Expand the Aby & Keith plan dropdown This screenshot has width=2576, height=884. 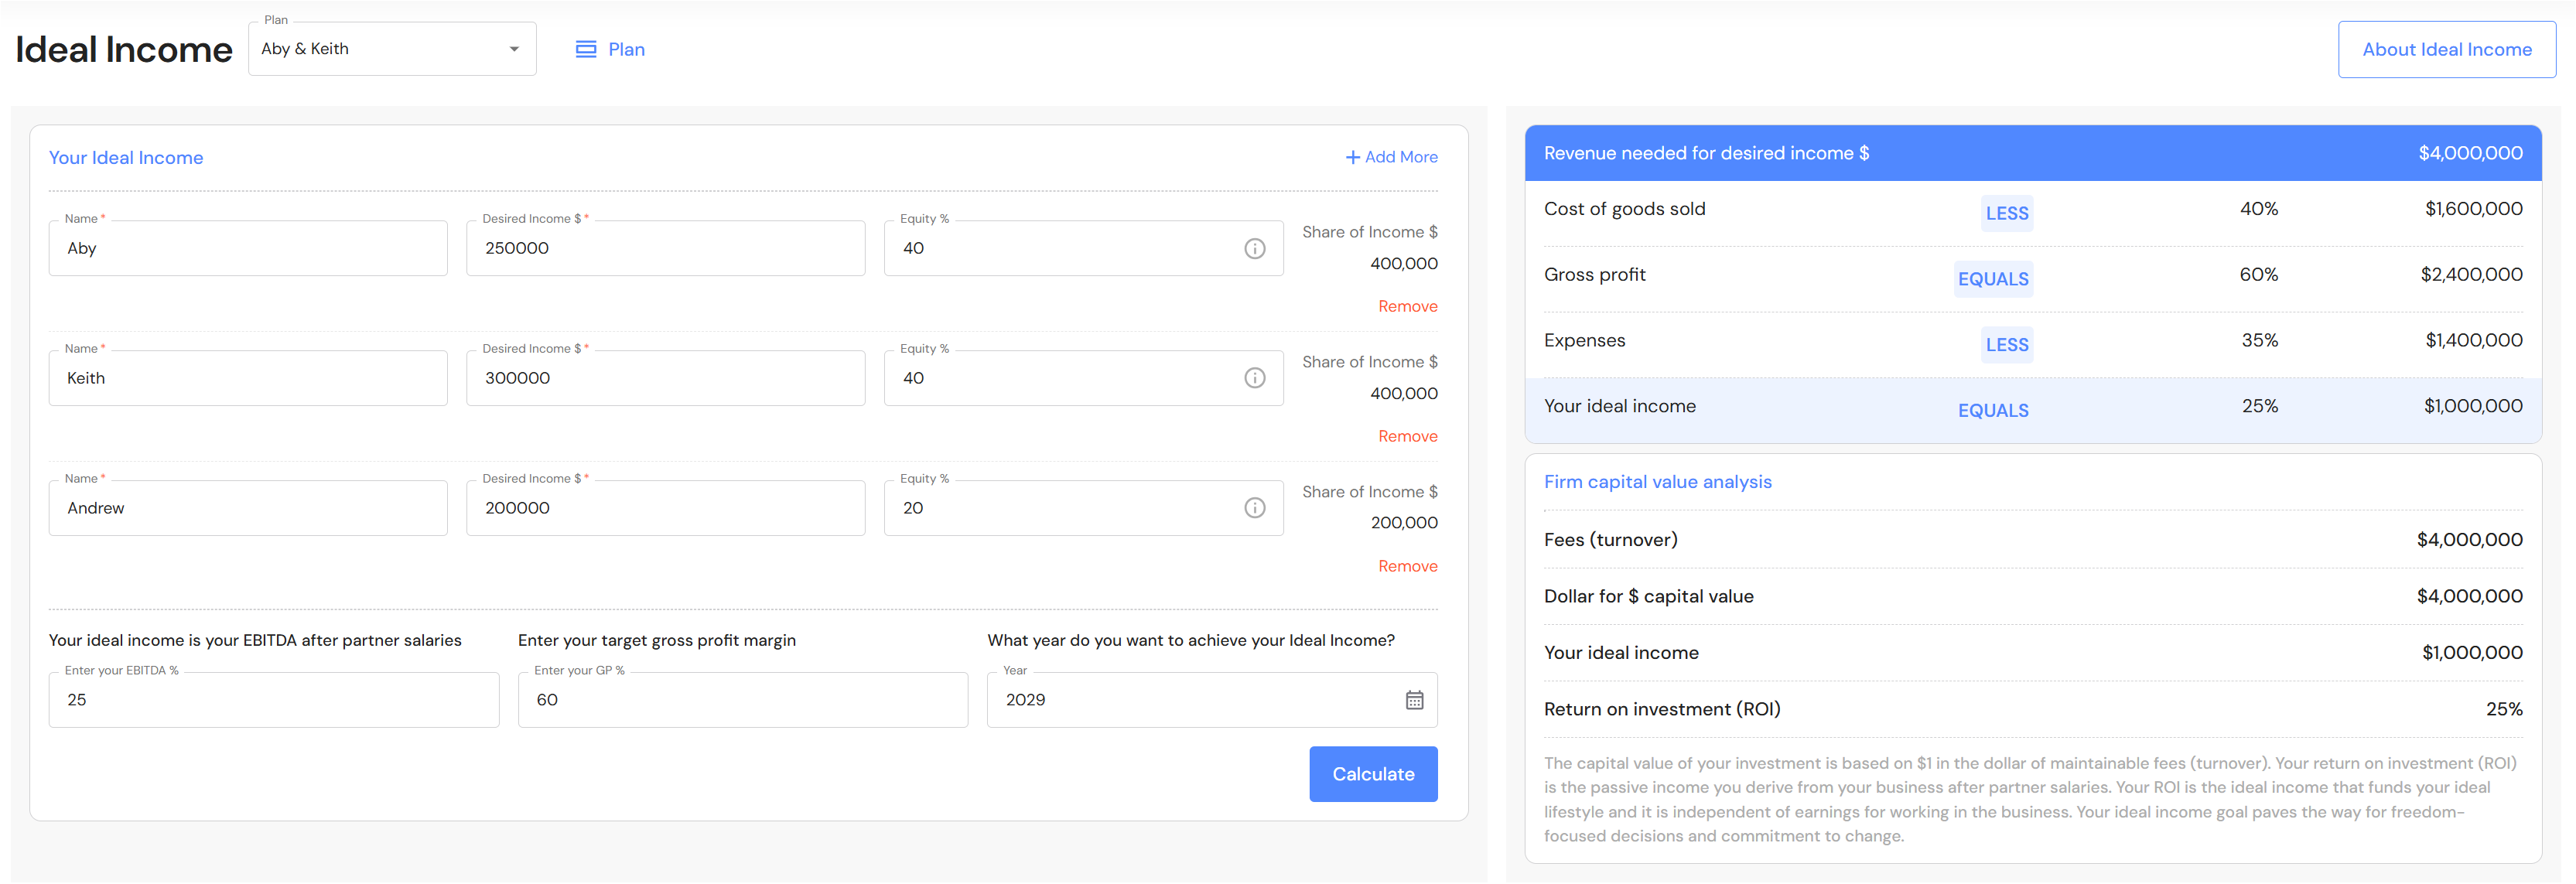tap(513, 49)
